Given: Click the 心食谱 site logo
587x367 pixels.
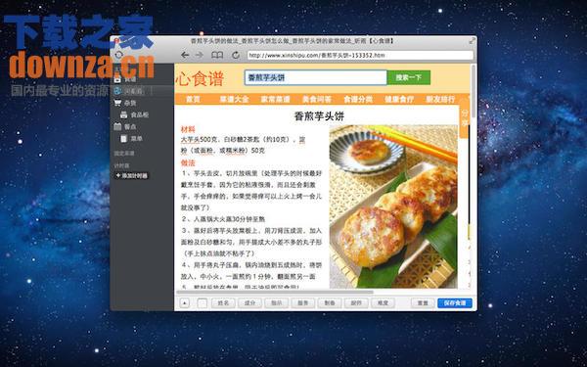Looking at the screenshot, I should (x=200, y=79).
